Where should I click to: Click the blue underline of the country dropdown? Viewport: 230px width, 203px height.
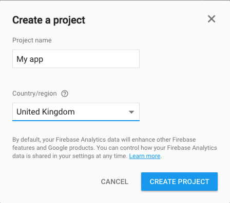[76, 121]
